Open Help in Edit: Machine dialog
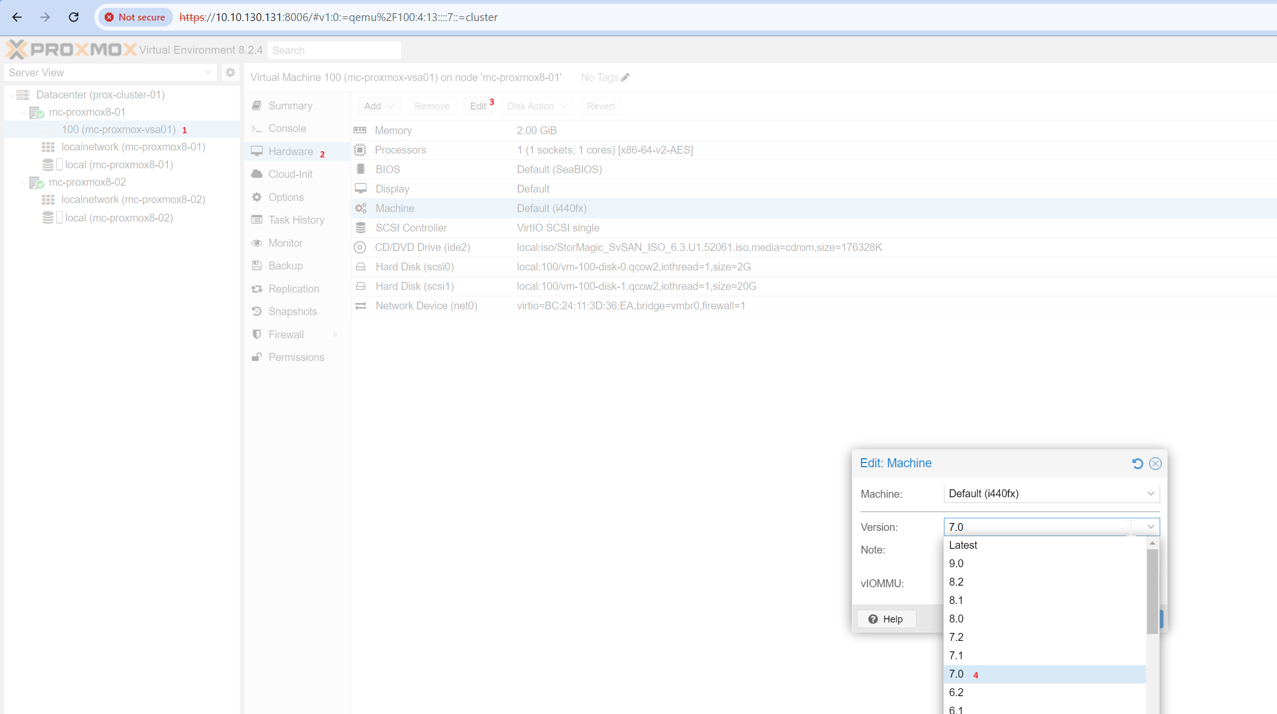 coord(886,619)
